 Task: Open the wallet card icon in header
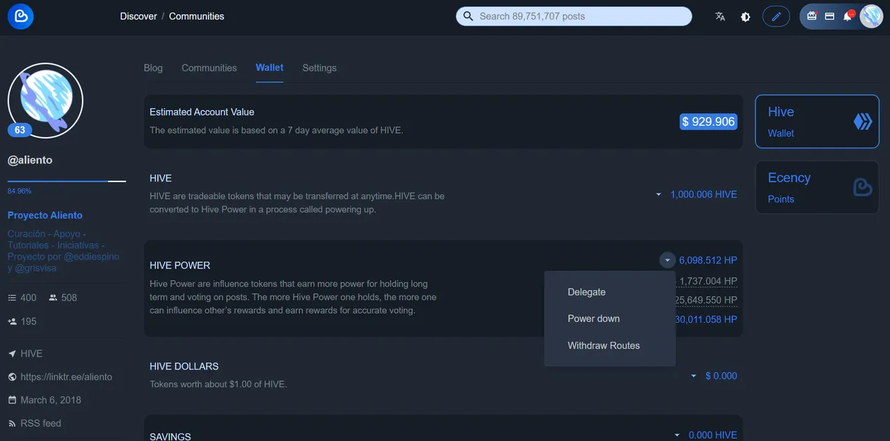[x=830, y=16]
